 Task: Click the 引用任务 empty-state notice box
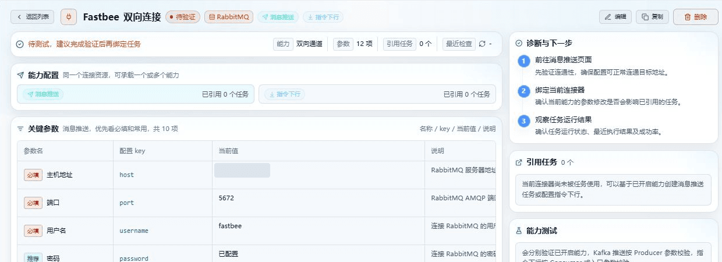coord(613,189)
